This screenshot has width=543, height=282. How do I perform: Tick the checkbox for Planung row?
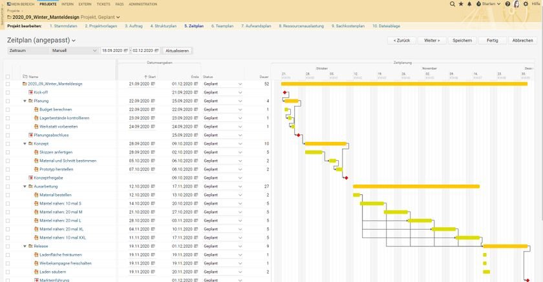[8, 101]
